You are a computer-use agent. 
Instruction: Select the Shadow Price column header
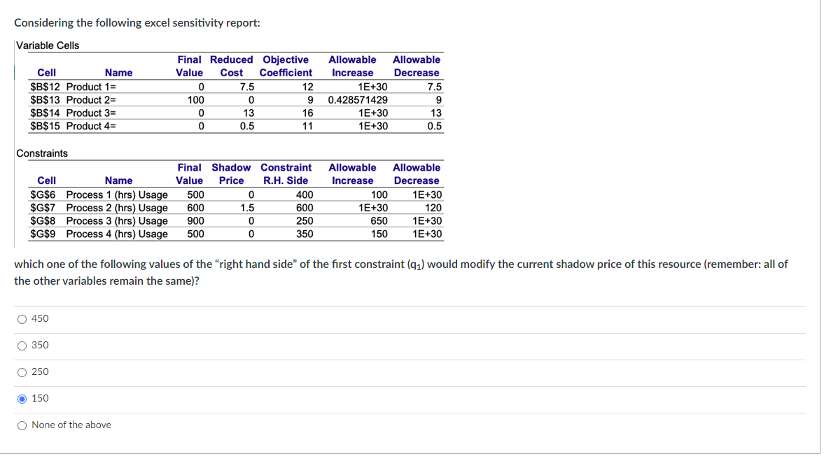click(x=231, y=173)
